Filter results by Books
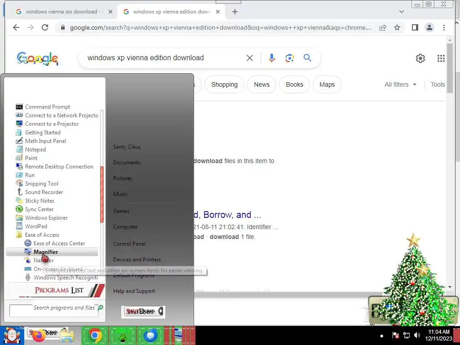460x345 pixels. (295, 84)
